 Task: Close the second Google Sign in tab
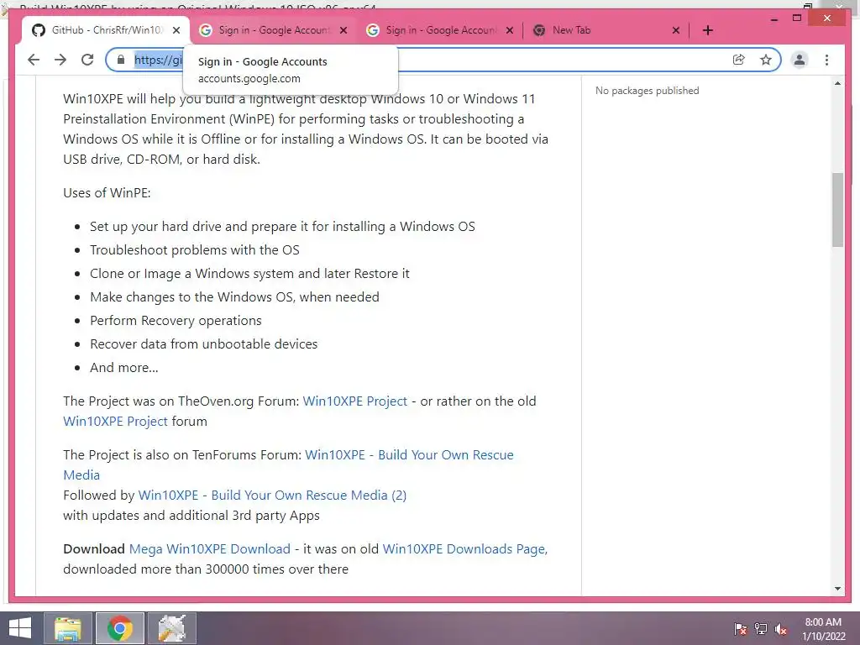point(510,30)
